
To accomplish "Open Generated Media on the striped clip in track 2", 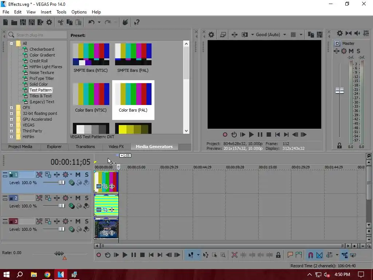I will 99,210.
